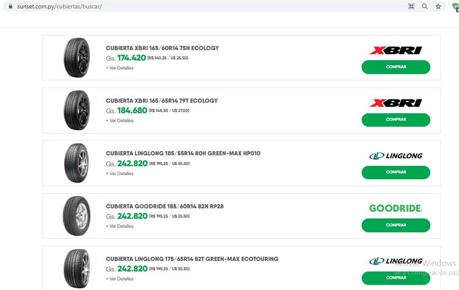459x290 pixels.
Task: Bookmark this page with the star icon
Action: [x=438, y=6]
